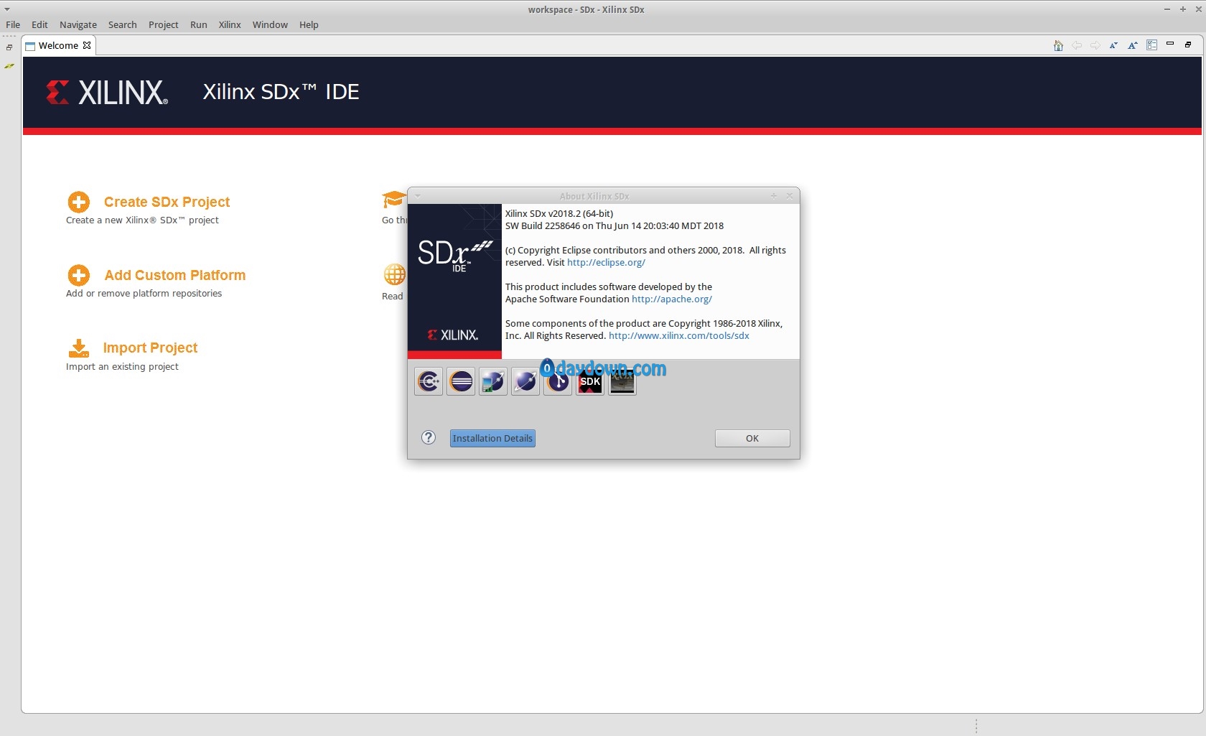
Task: Open Customize page icon in Welcome toolbar
Action: [x=1152, y=45]
